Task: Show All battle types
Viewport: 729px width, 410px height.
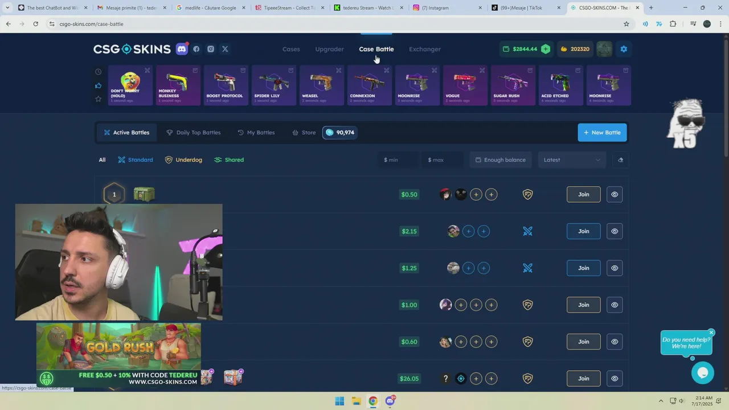Action: click(102, 160)
